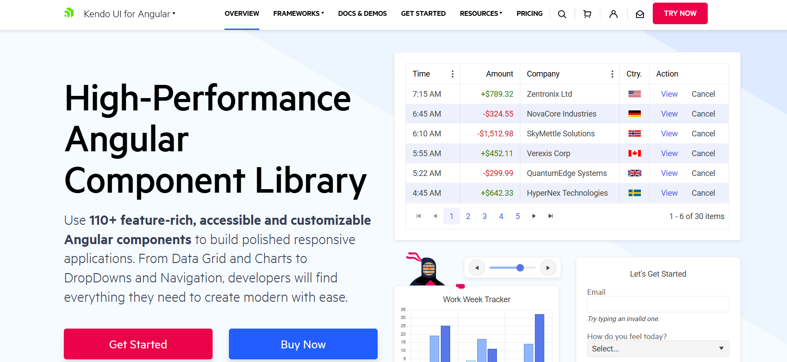The height and width of the screenshot is (362, 787).
Task: View the NovaCore Industries transaction
Action: point(669,114)
